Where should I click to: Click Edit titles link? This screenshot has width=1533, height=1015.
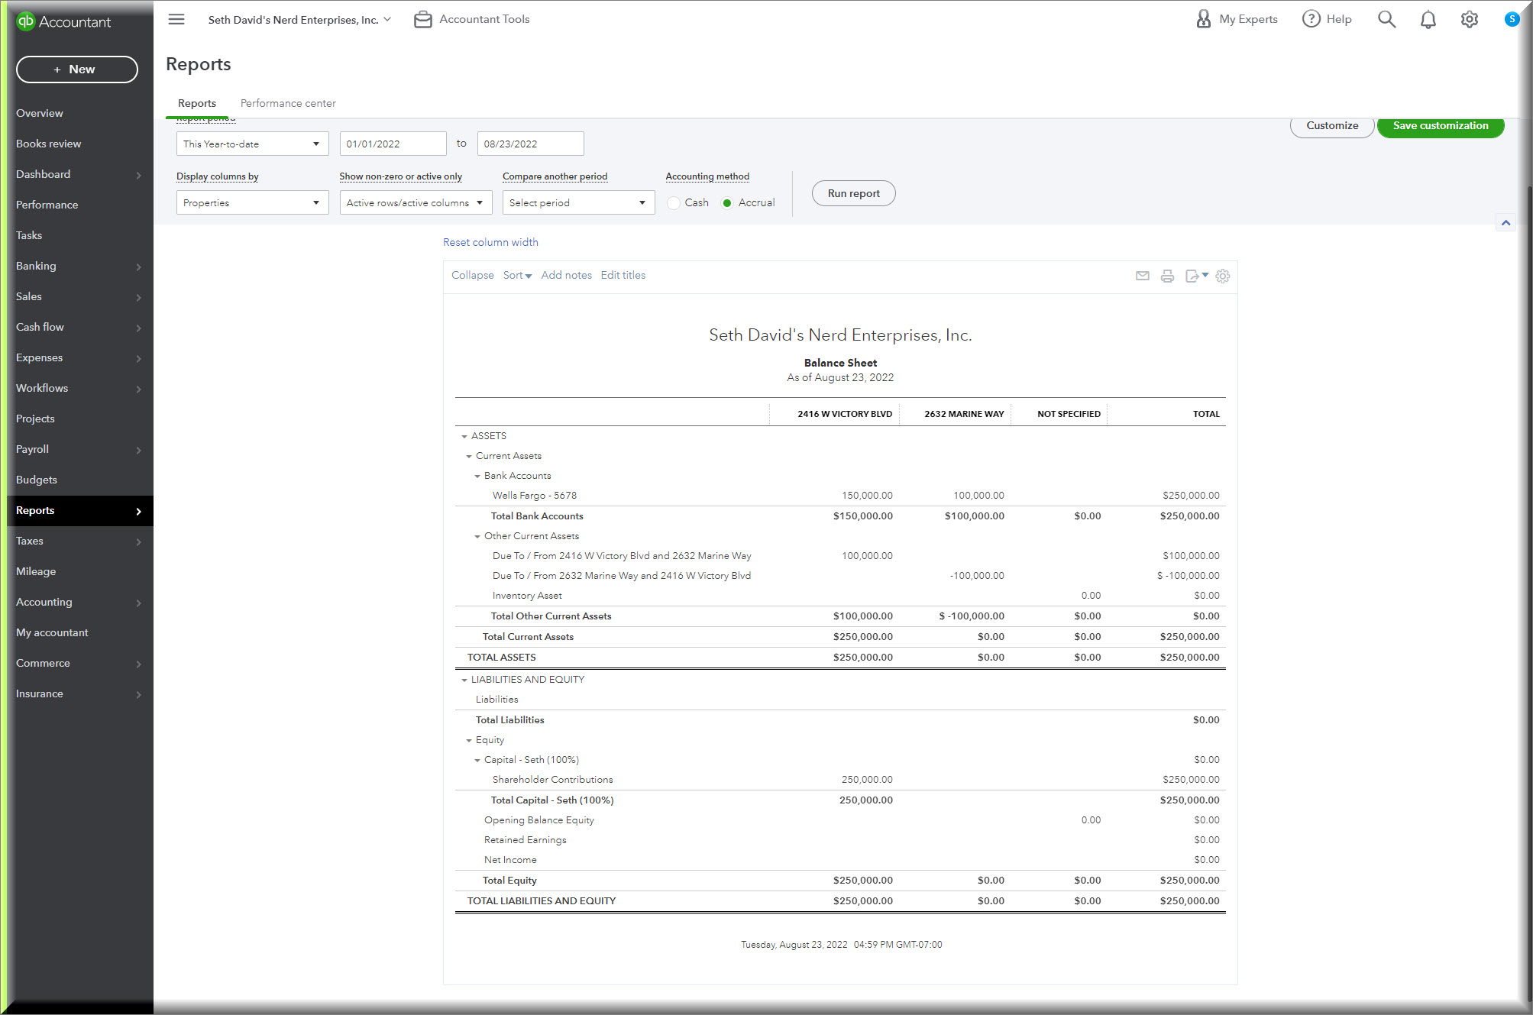(x=623, y=275)
